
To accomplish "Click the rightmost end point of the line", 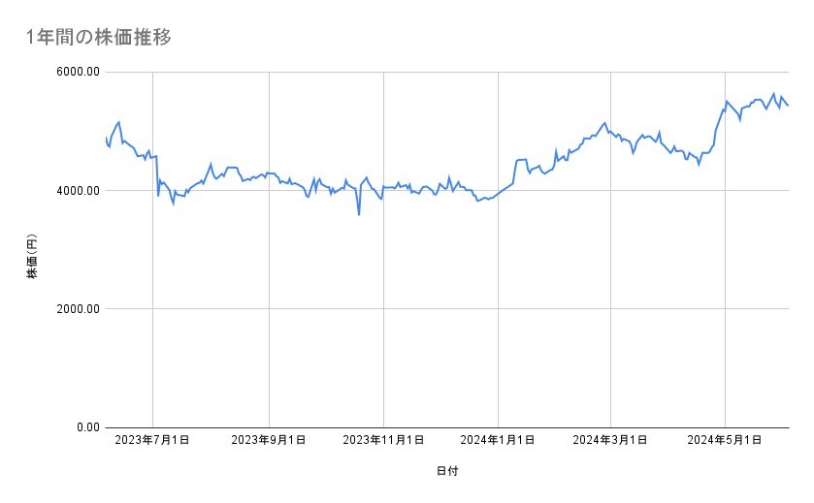I will tap(788, 106).
